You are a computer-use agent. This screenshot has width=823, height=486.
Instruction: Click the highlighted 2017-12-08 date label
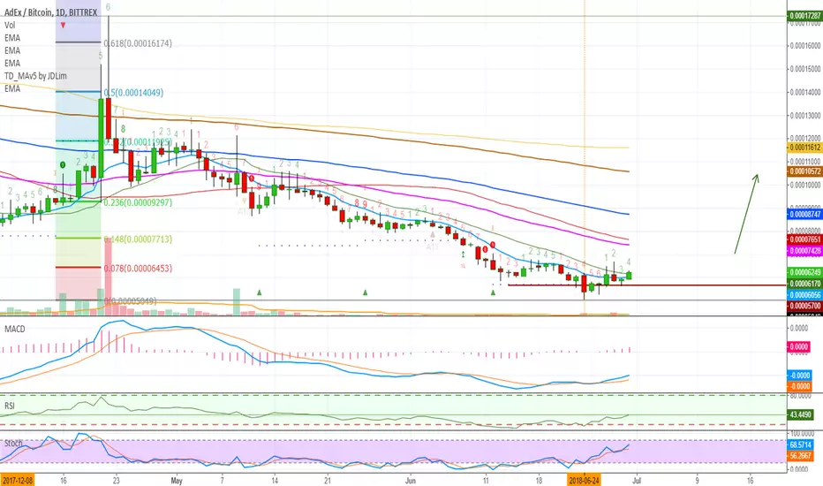click(18, 481)
